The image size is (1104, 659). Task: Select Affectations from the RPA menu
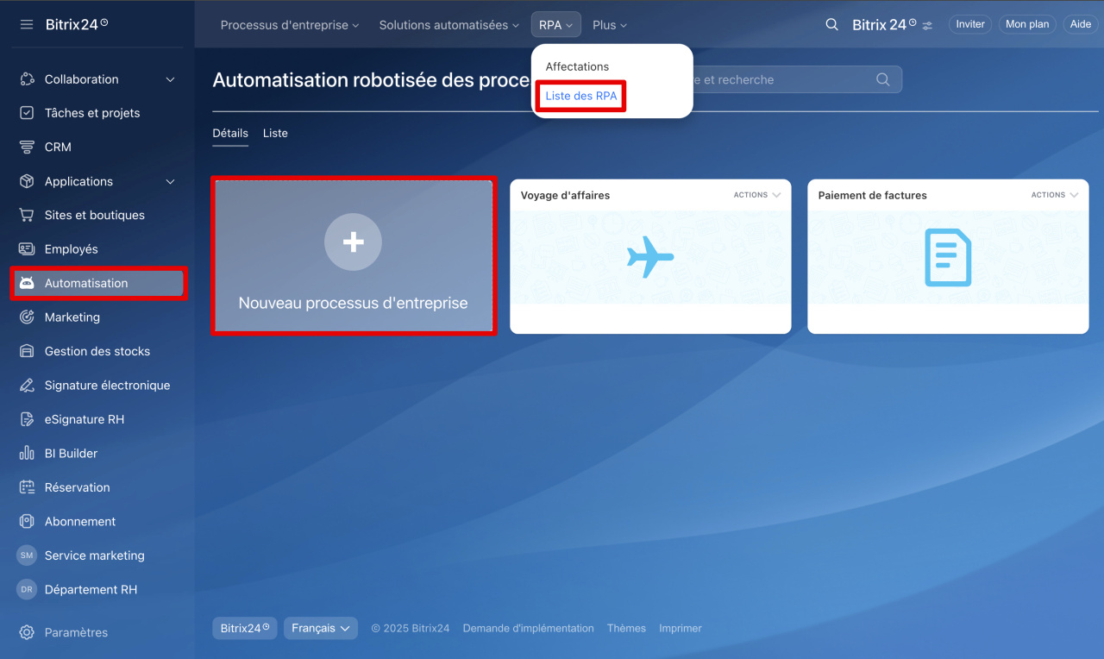pos(577,66)
